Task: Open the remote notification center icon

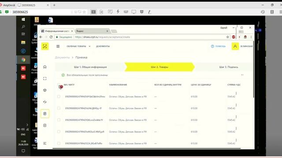Action: [23, 151]
